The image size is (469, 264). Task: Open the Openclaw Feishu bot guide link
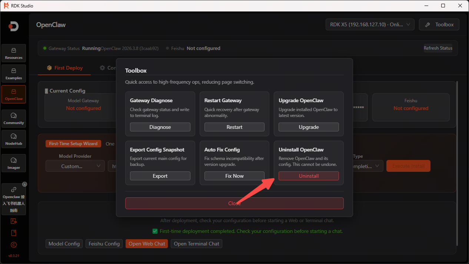point(14,199)
